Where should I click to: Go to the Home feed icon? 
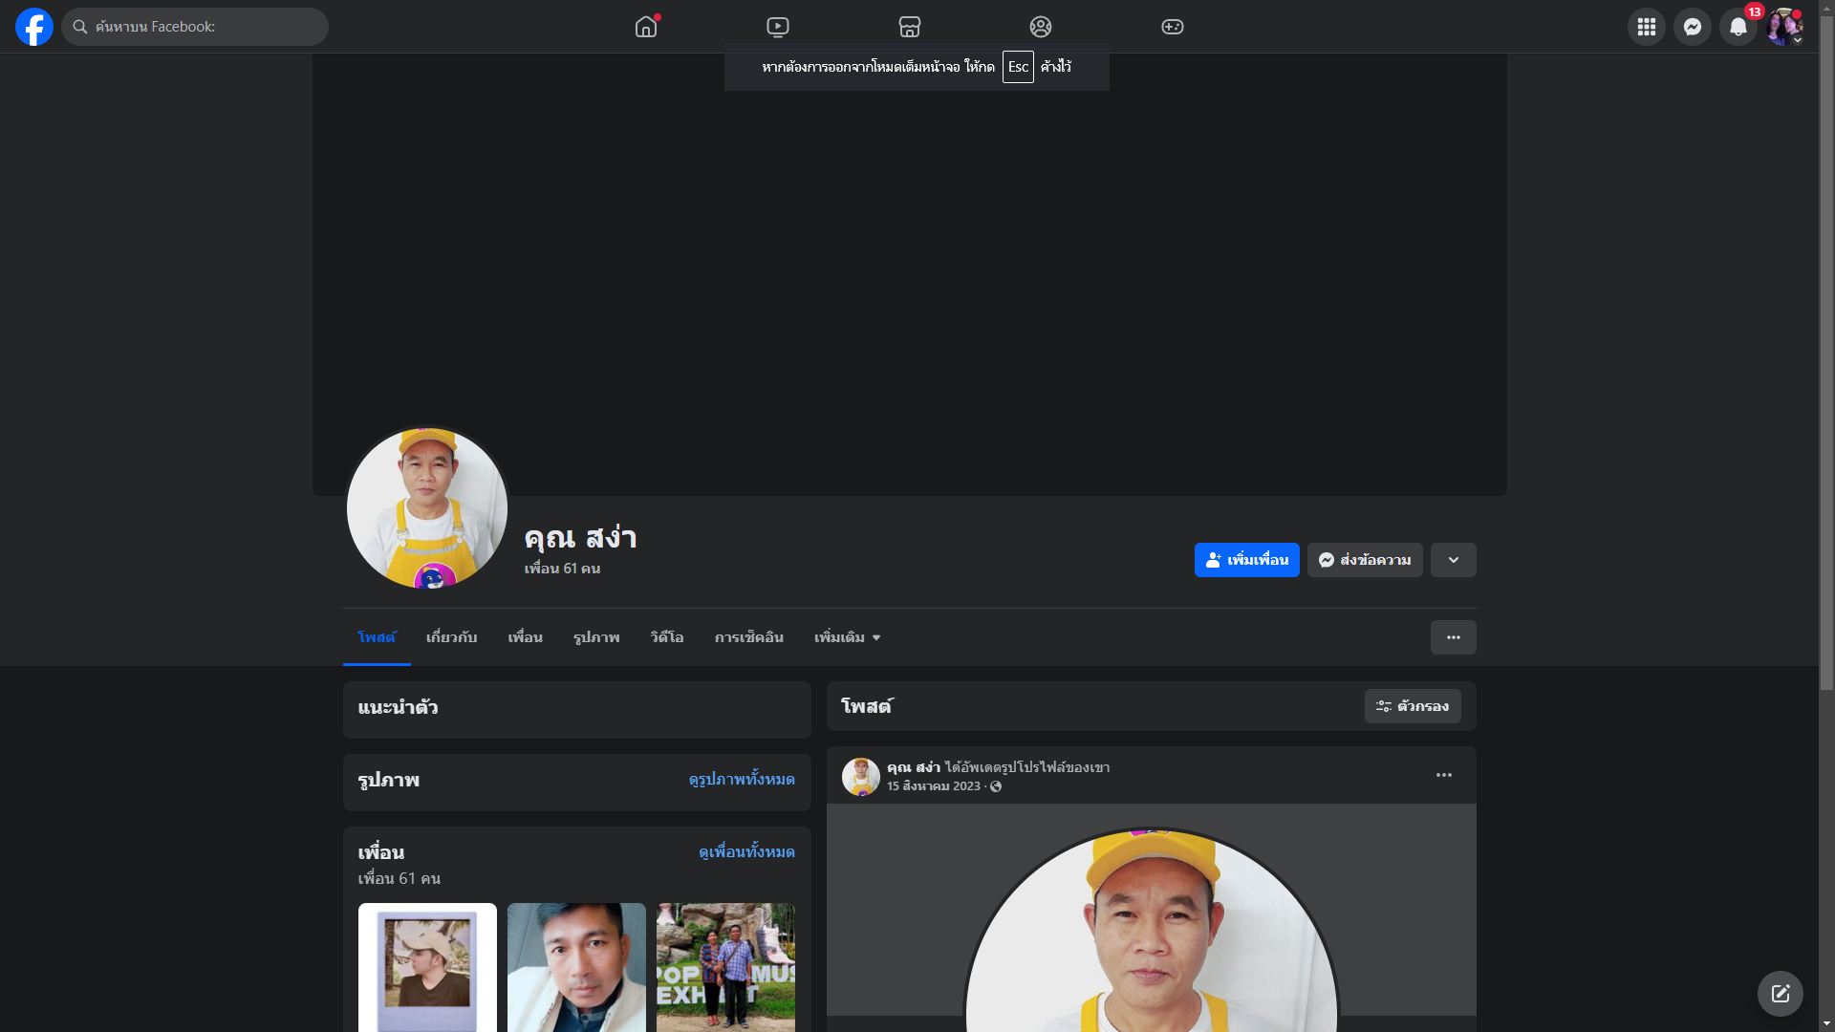(646, 27)
